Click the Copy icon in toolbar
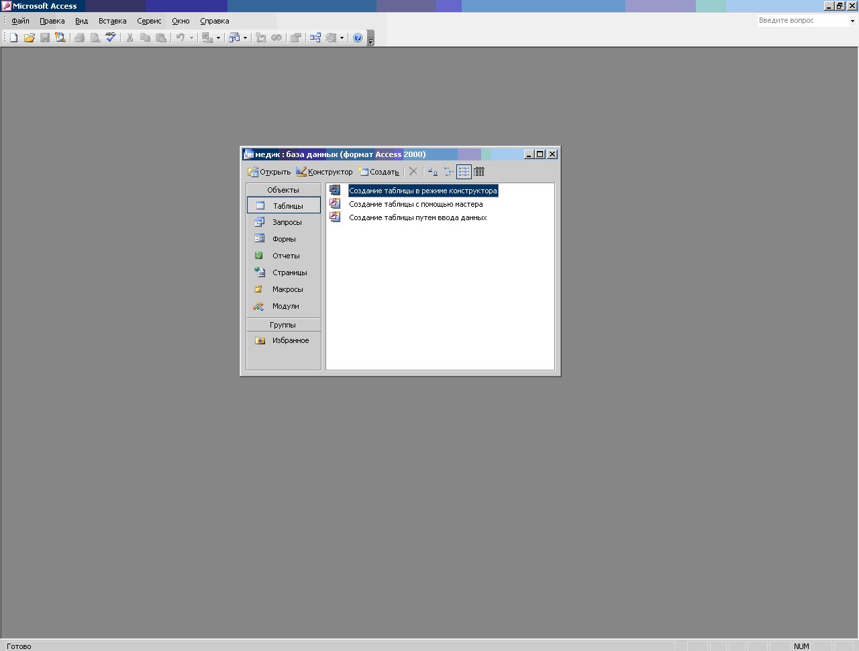Image resolution: width=859 pixels, height=651 pixels. tap(145, 38)
